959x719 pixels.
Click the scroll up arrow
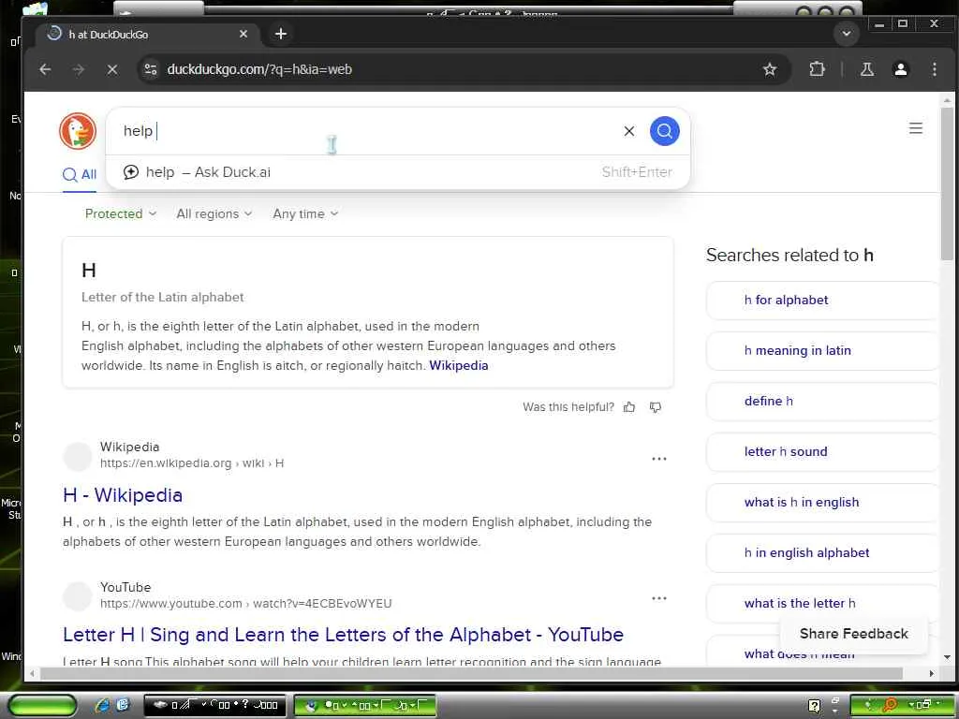[x=947, y=100]
